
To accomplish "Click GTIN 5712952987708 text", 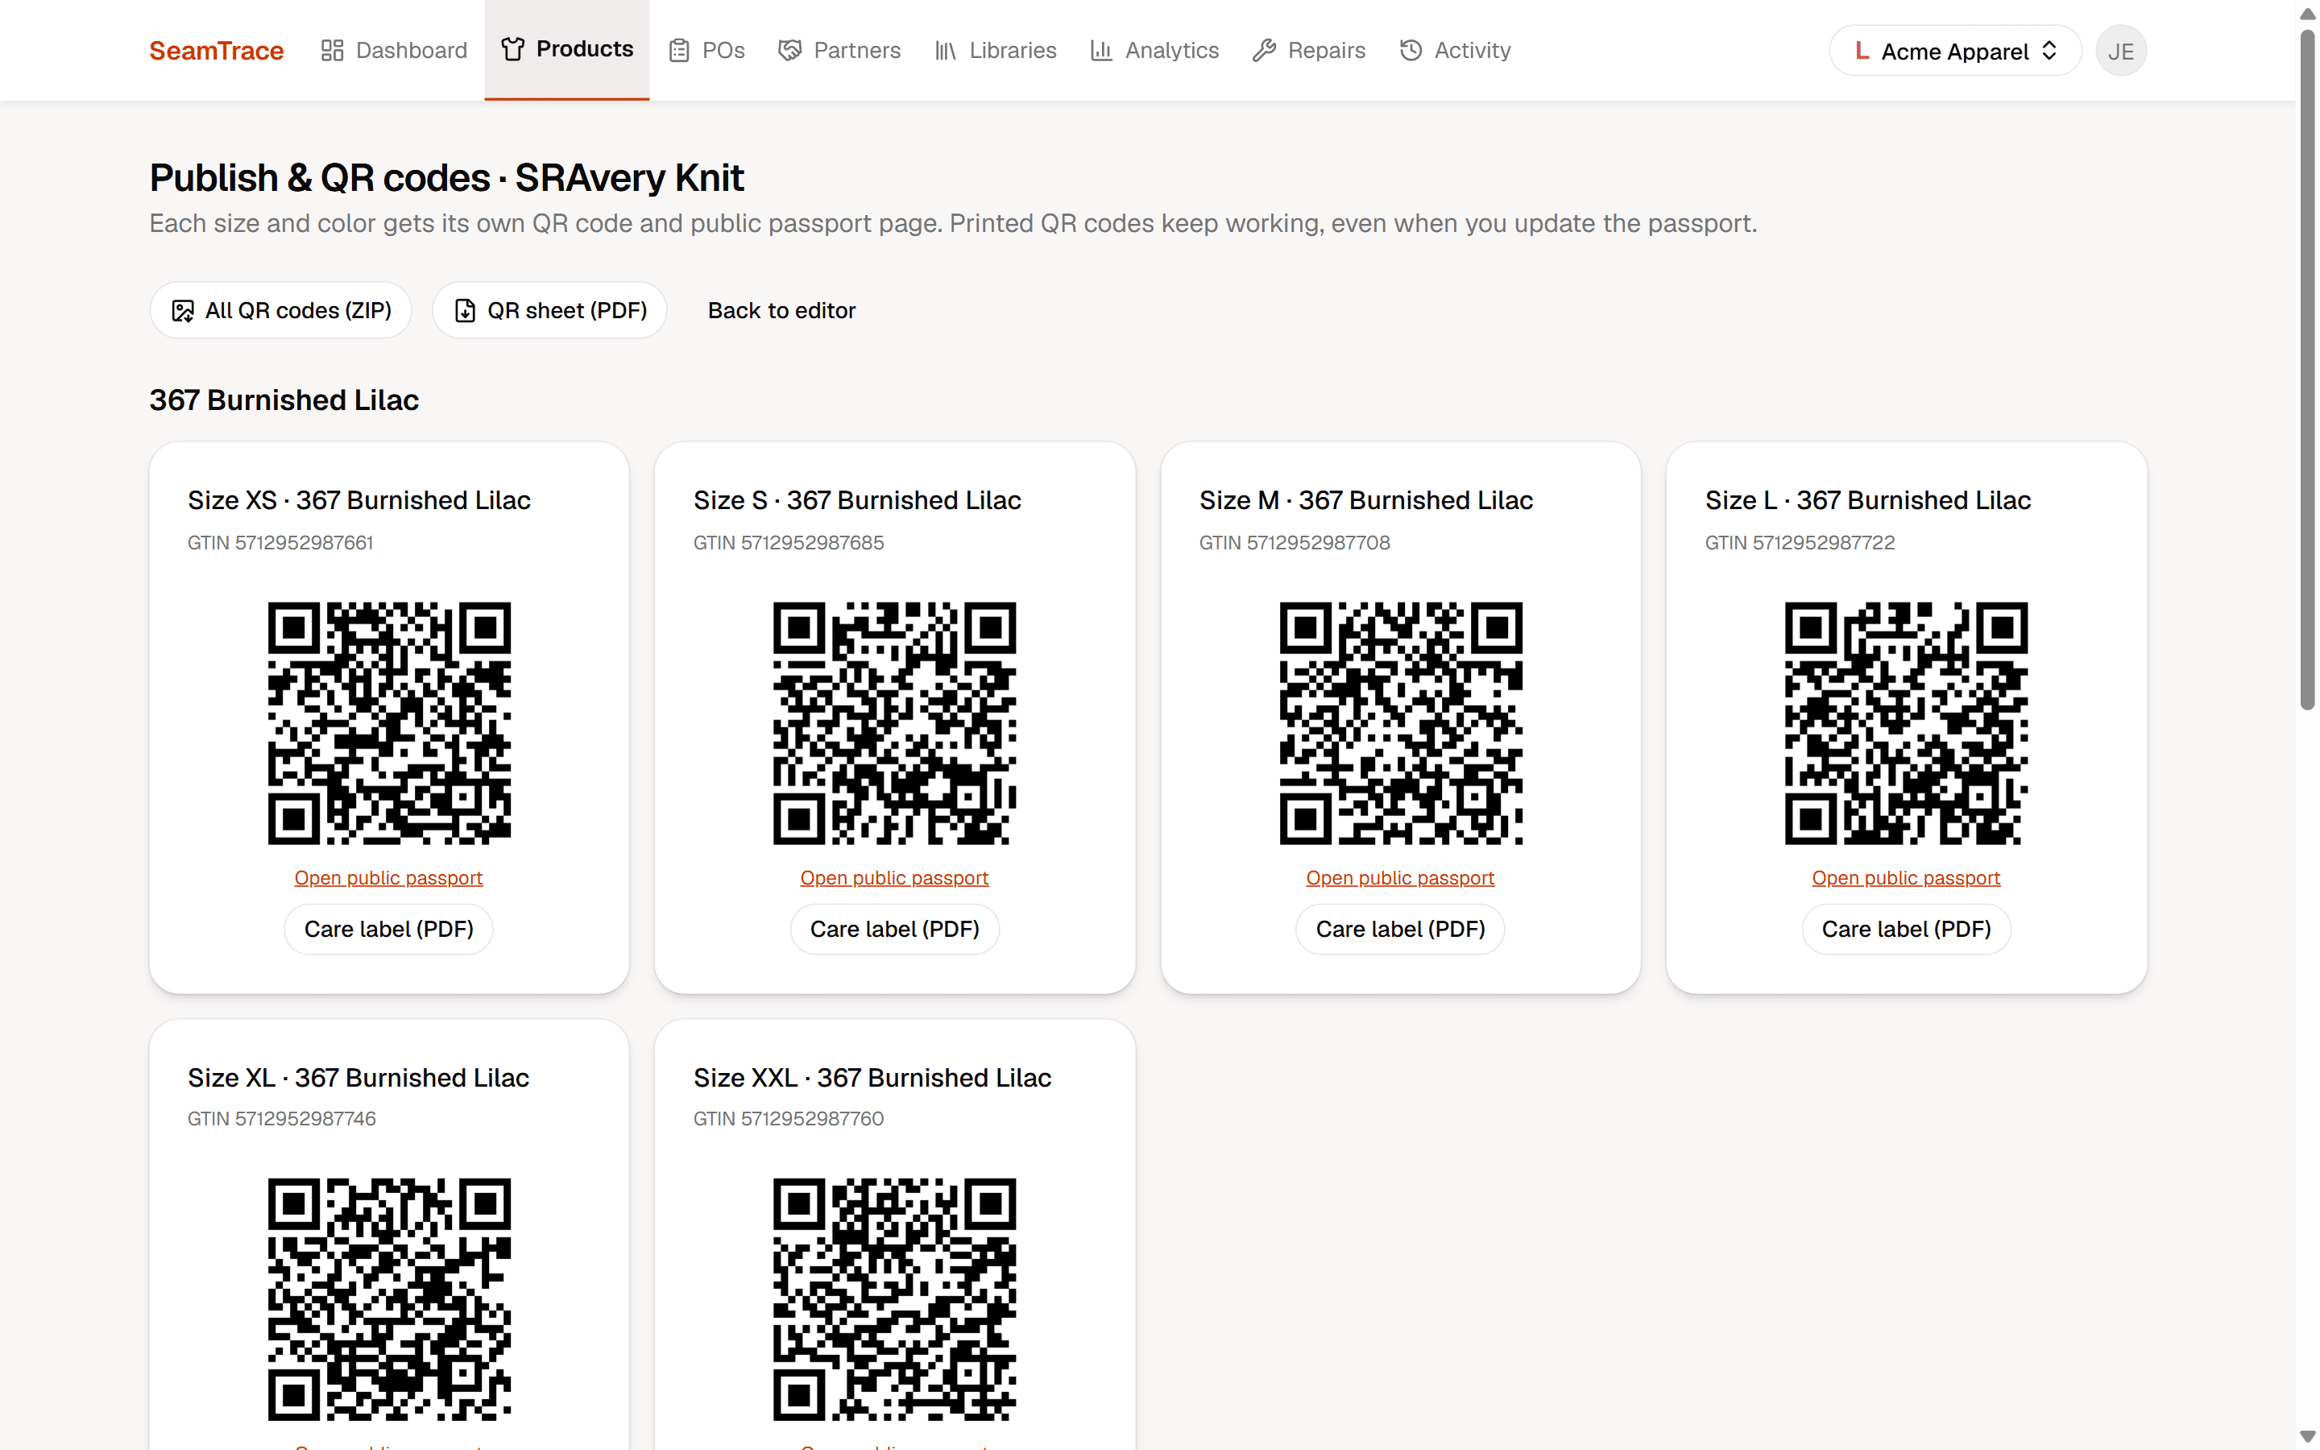I will pyautogui.click(x=1295, y=543).
